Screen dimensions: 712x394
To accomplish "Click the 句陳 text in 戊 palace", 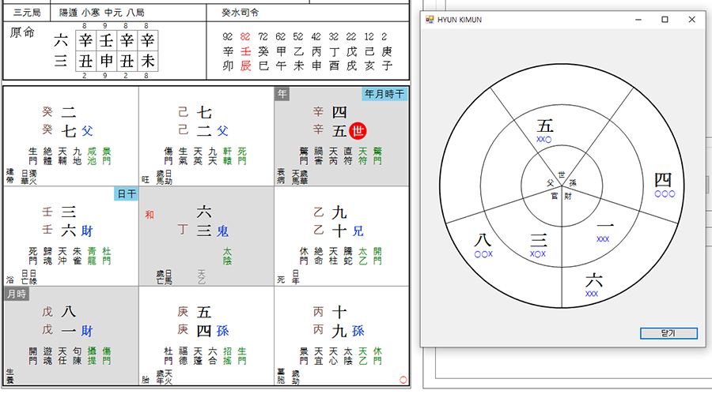I will click(x=78, y=356).
